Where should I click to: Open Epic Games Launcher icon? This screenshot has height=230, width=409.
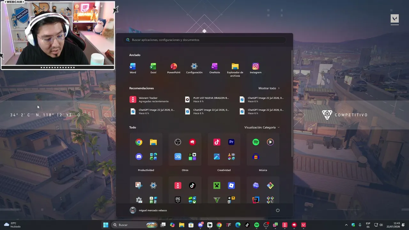[178, 200]
